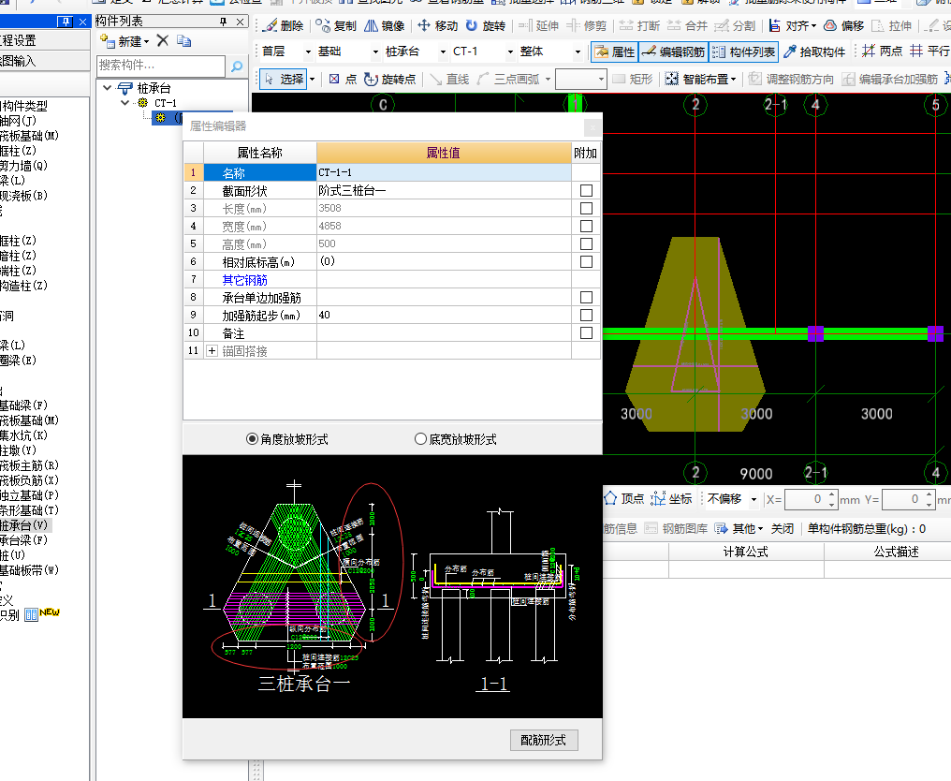Click the 合并 (merge) tool
This screenshot has height=781, width=951.
(x=687, y=25)
